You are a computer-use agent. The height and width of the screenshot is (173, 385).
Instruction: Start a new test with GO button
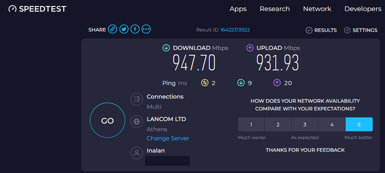(x=108, y=120)
